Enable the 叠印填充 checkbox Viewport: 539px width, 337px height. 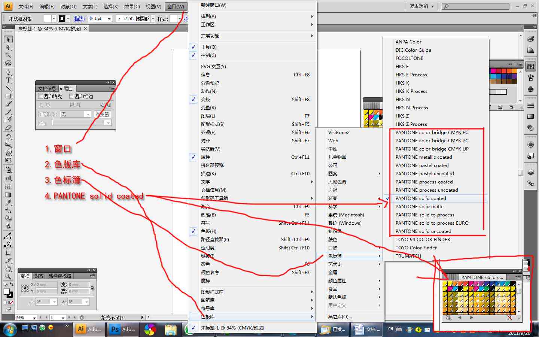point(40,96)
